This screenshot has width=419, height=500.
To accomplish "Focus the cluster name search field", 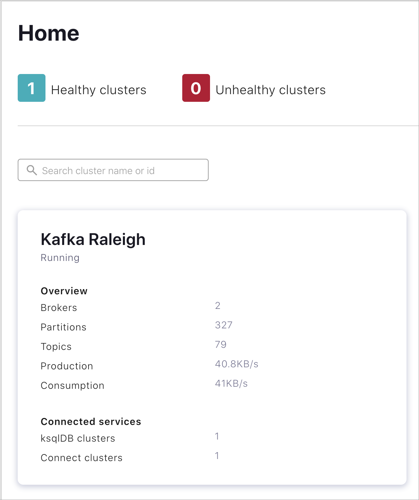I will 113,170.
